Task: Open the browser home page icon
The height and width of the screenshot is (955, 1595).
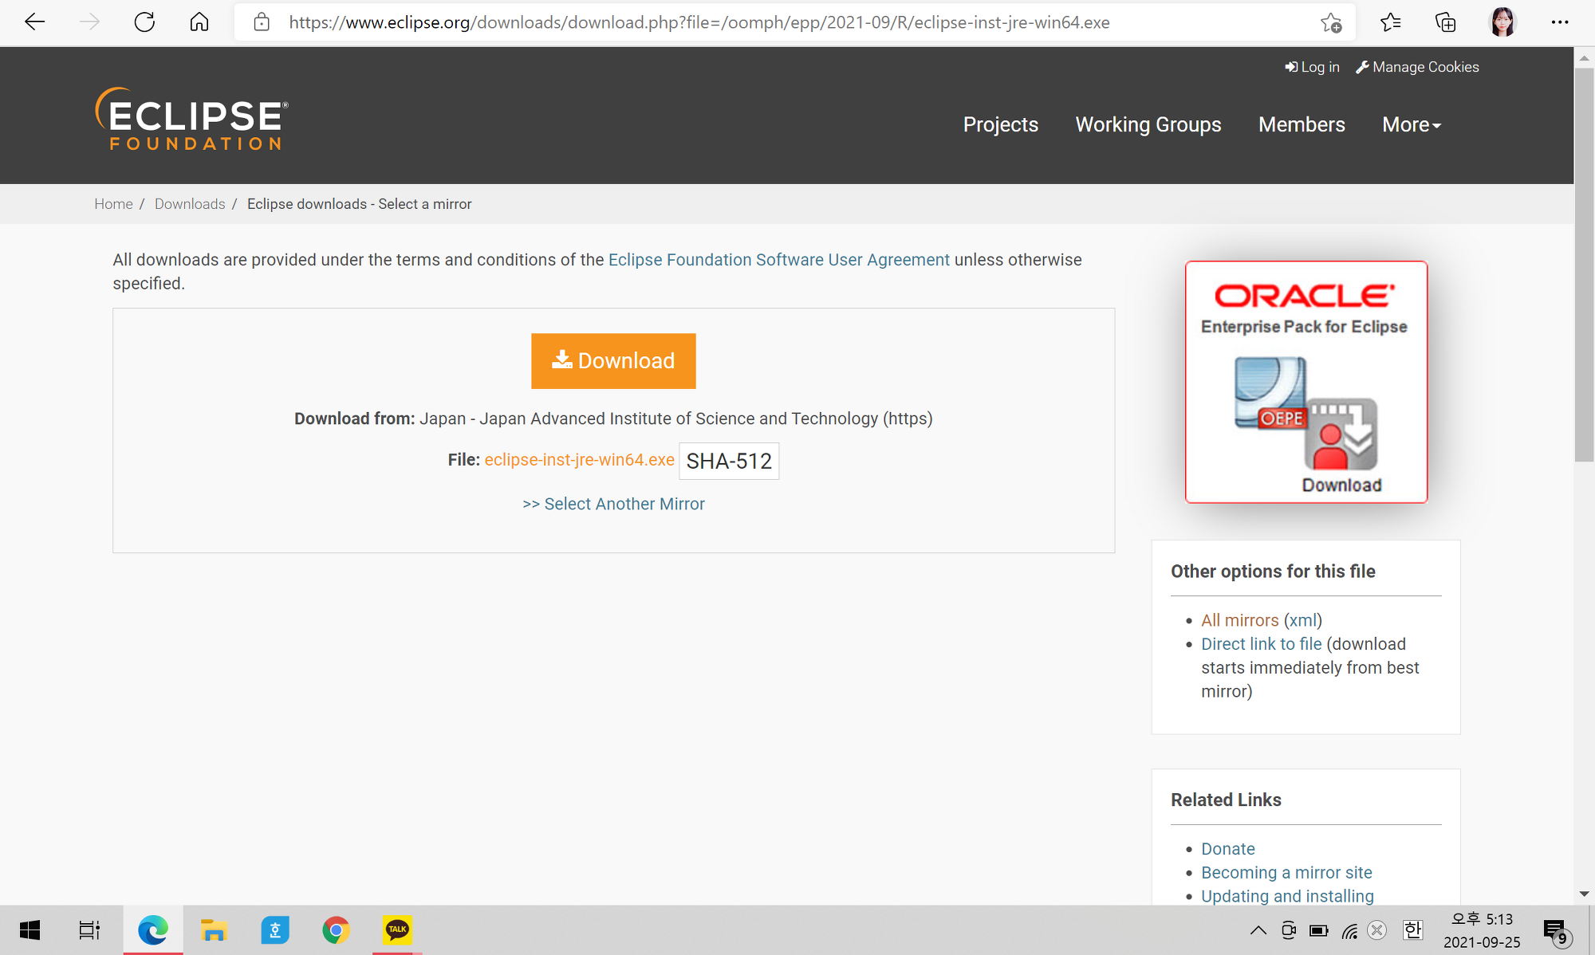Action: click(x=199, y=22)
